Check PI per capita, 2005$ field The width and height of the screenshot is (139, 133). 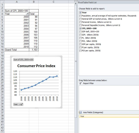tap(81, 48)
